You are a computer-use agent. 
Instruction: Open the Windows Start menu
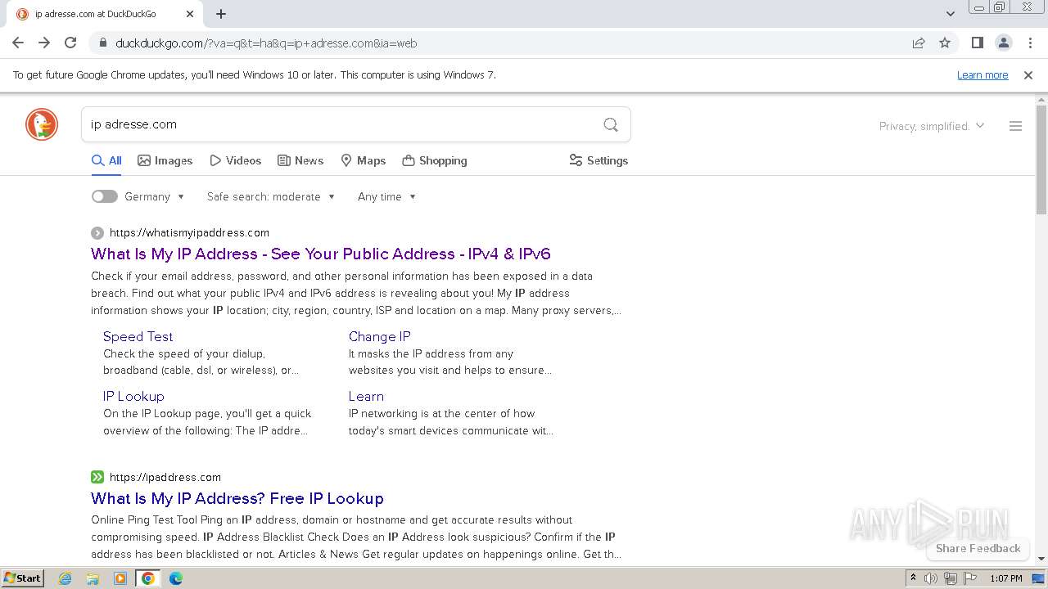point(22,578)
